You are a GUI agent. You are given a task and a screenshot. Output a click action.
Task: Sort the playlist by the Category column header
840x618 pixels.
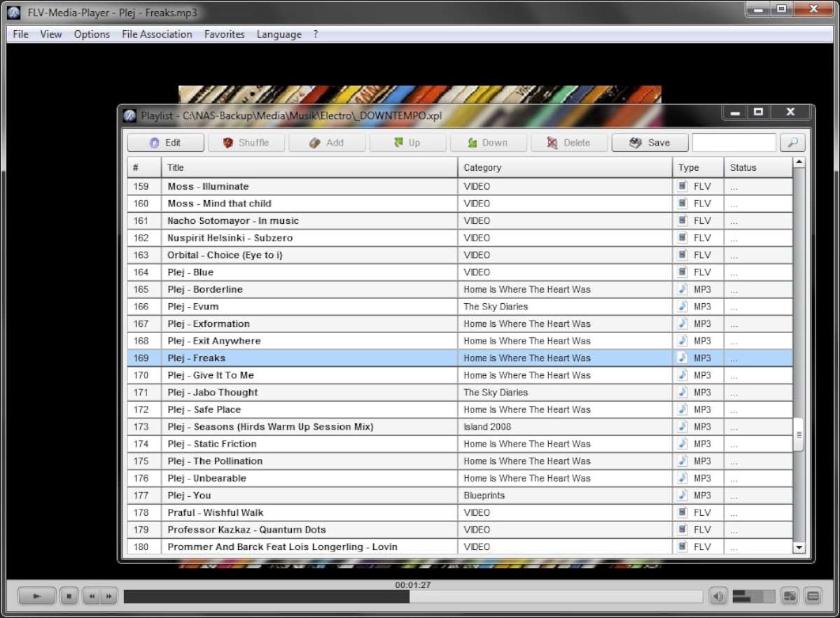pyautogui.click(x=564, y=168)
